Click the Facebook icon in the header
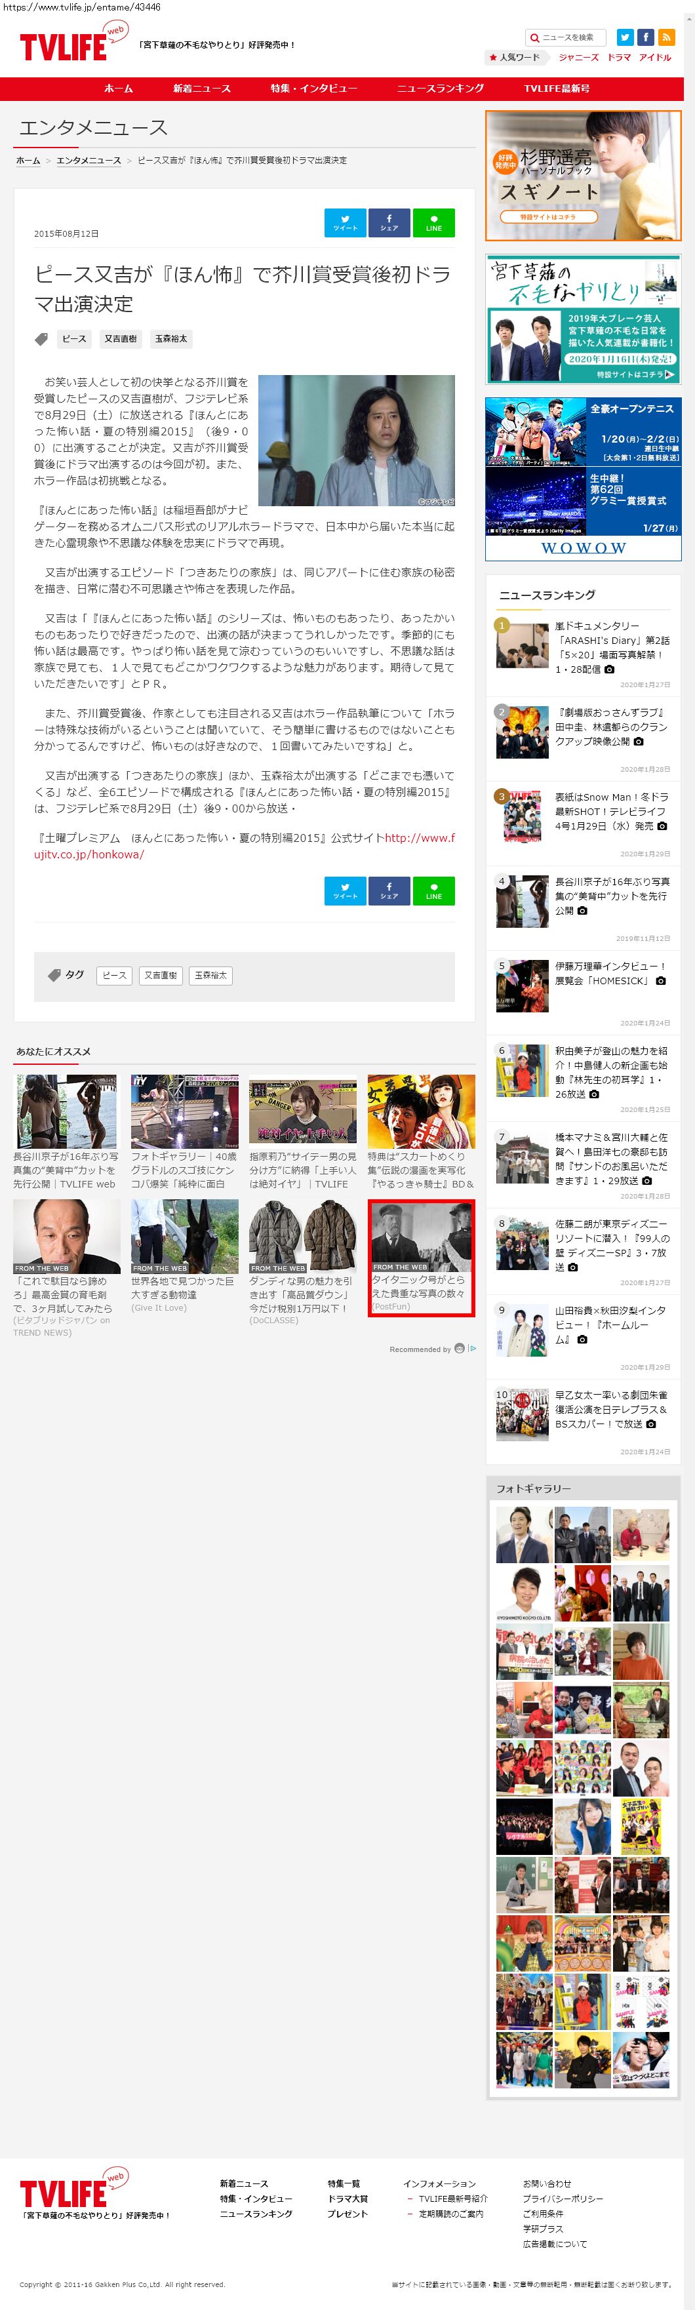 [645, 37]
